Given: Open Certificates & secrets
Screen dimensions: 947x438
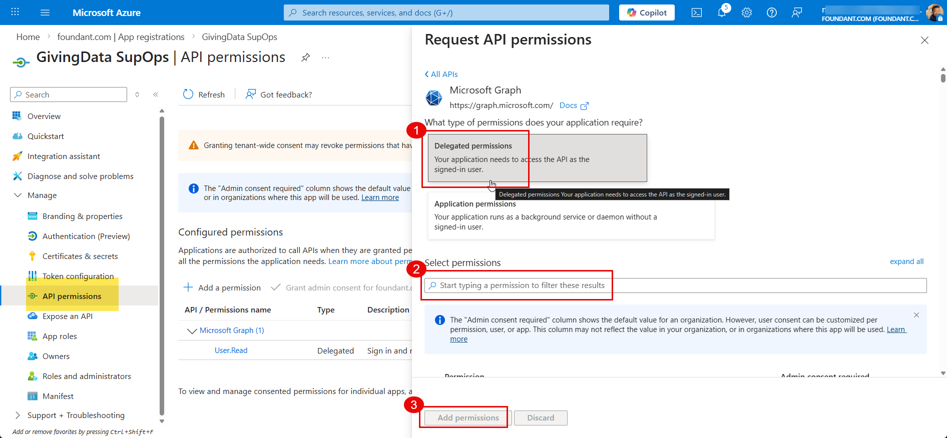Looking at the screenshot, I should [80, 256].
